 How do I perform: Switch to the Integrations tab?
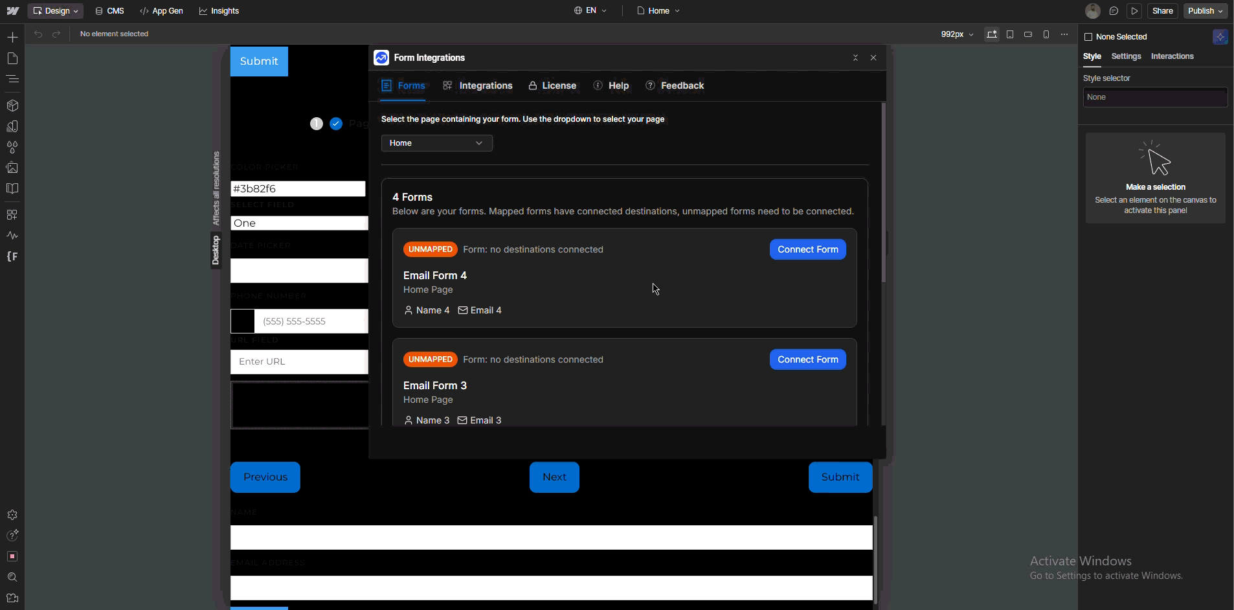coord(478,85)
